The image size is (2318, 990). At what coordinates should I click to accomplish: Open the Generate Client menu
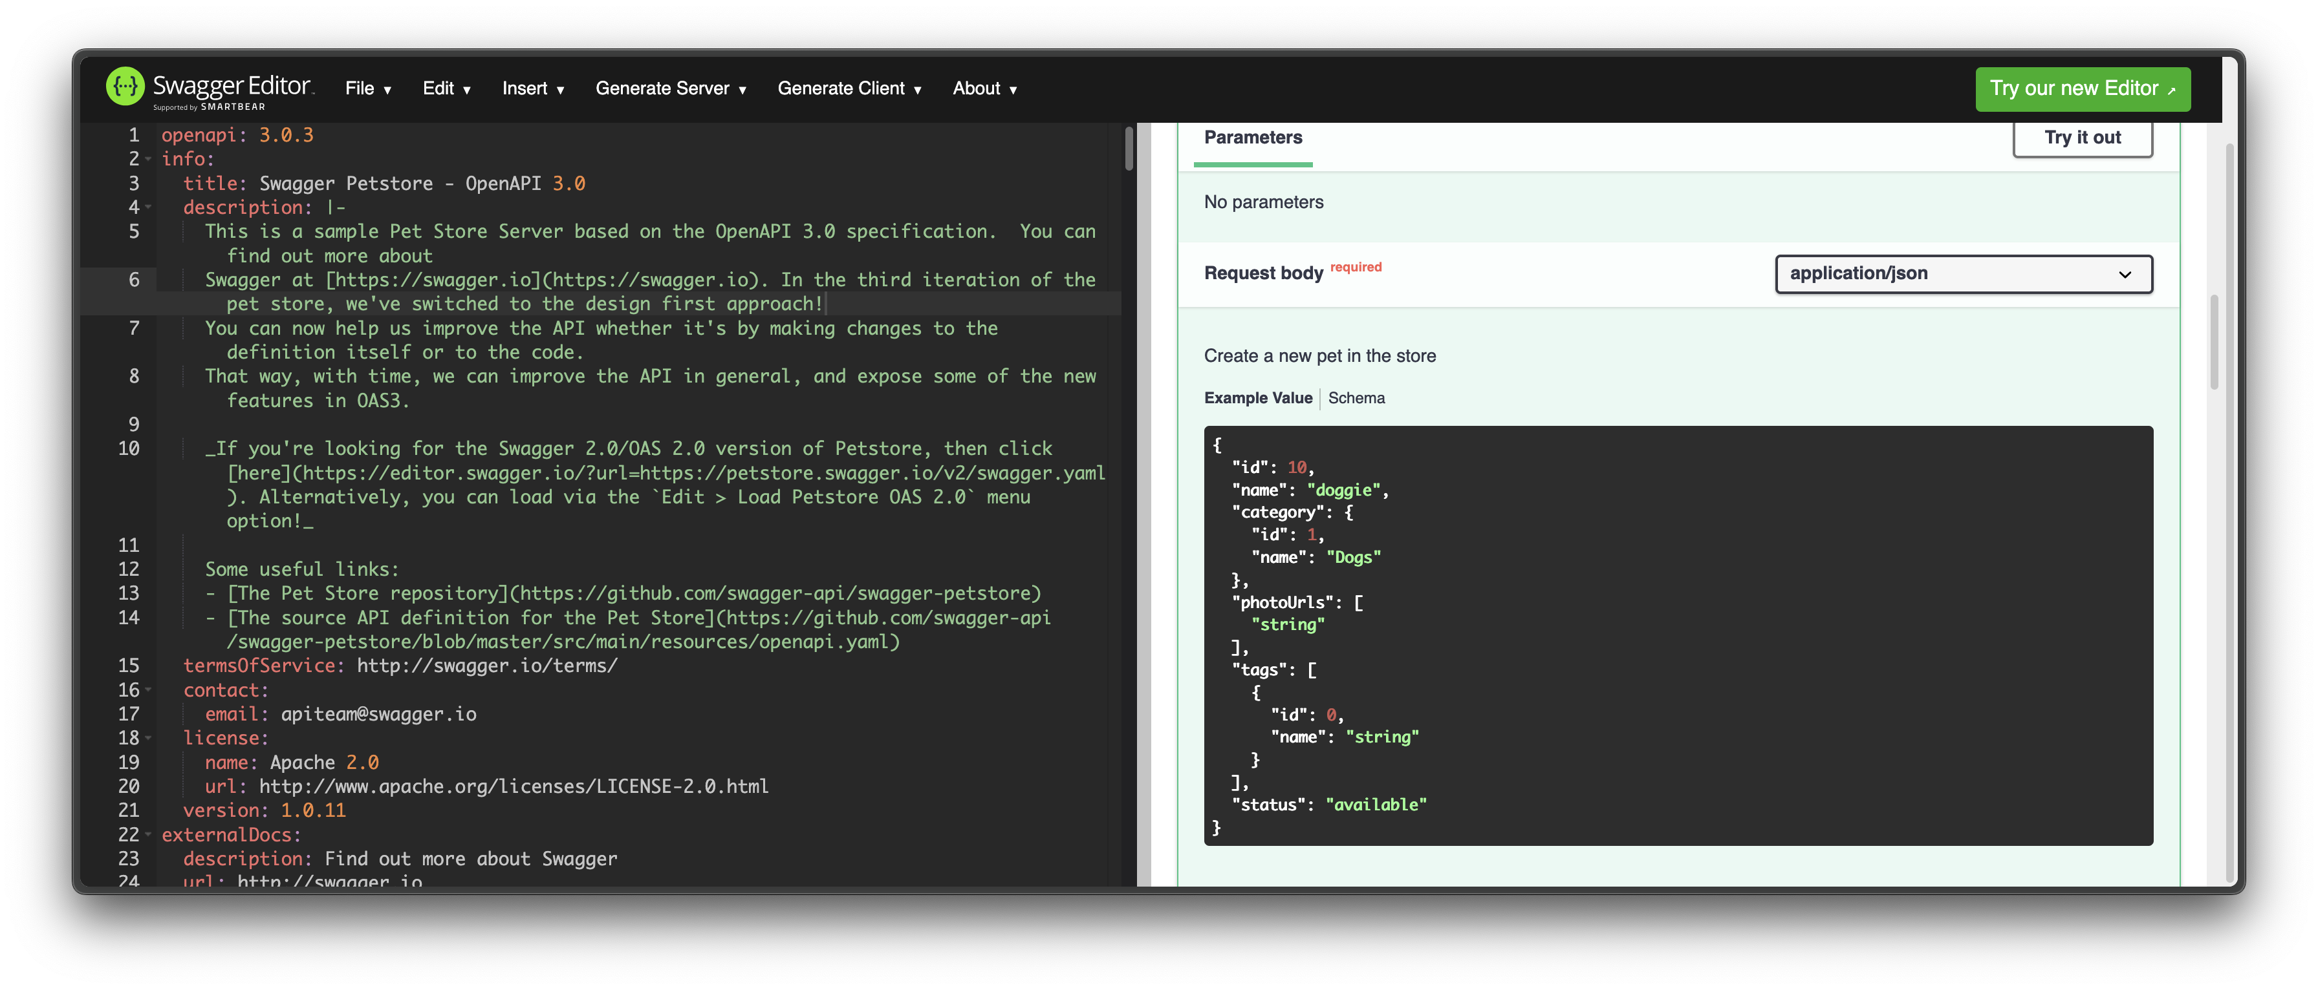(x=849, y=88)
